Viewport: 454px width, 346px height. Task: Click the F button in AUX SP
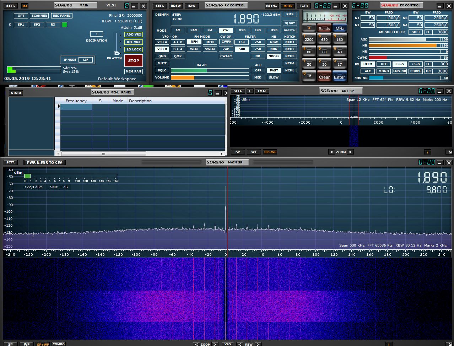click(x=250, y=91)
